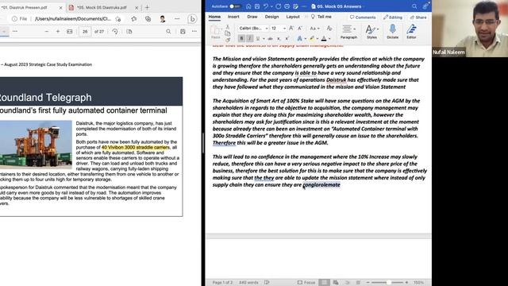The height and width of the screenshot is (286, 508).
Task: Open the Design ribbon tab
Action: (x=271, y=17)
